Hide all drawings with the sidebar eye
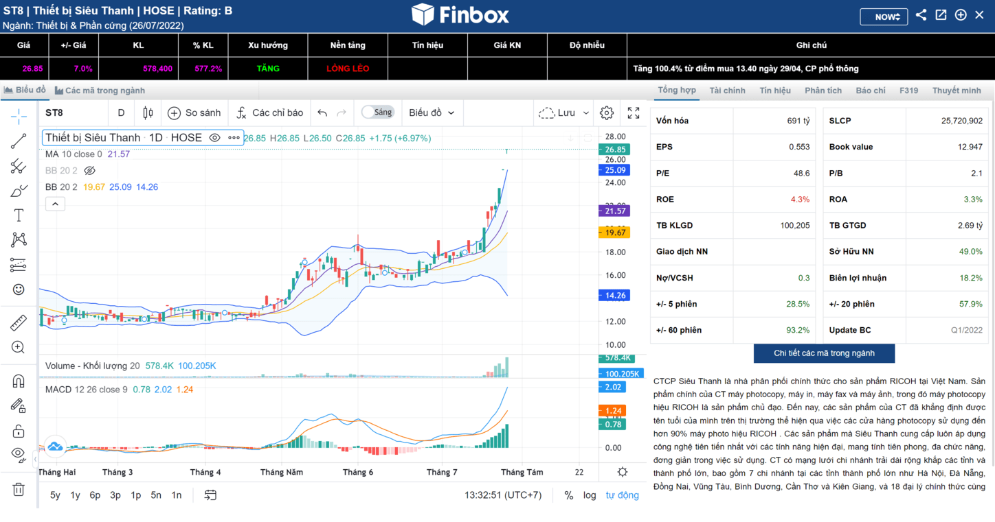 (19, 454)
